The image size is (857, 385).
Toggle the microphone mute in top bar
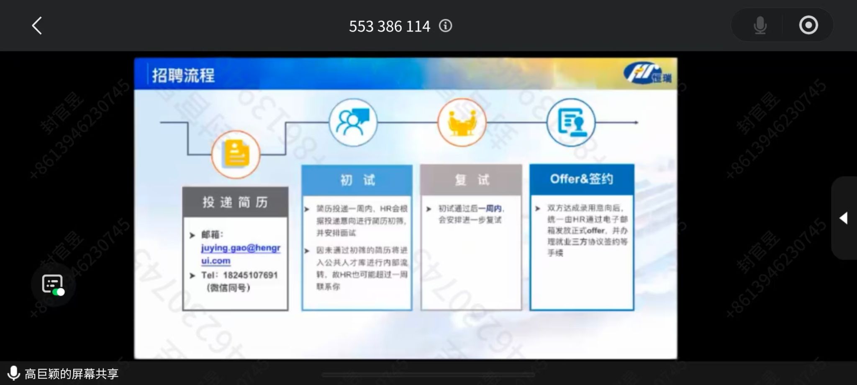[x=760, y=25]
